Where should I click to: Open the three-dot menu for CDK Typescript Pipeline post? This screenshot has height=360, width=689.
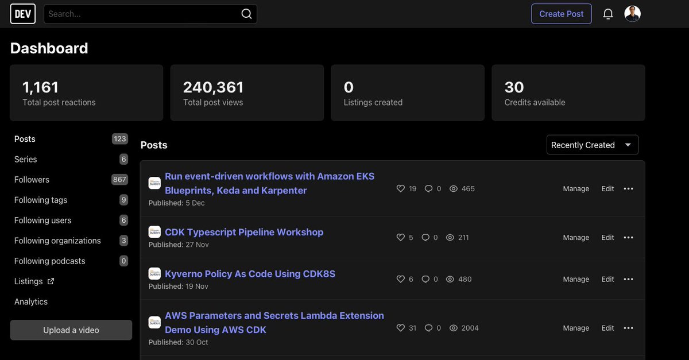(628, 237)
